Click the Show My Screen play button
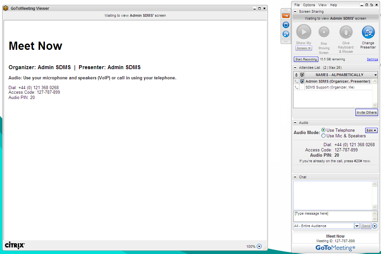The height and width of the screenshot is (254, 381). tap(304, 32)
